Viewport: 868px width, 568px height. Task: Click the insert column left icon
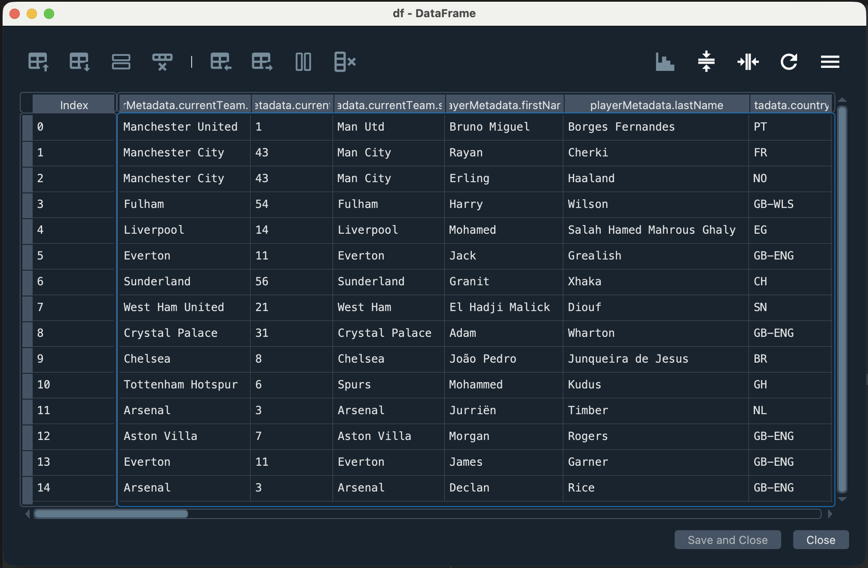(x=221, y=62)
